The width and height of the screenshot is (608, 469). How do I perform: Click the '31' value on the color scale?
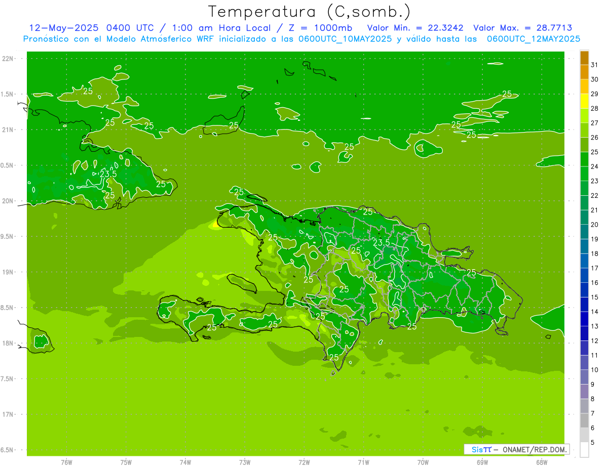(x=595, y=65)
